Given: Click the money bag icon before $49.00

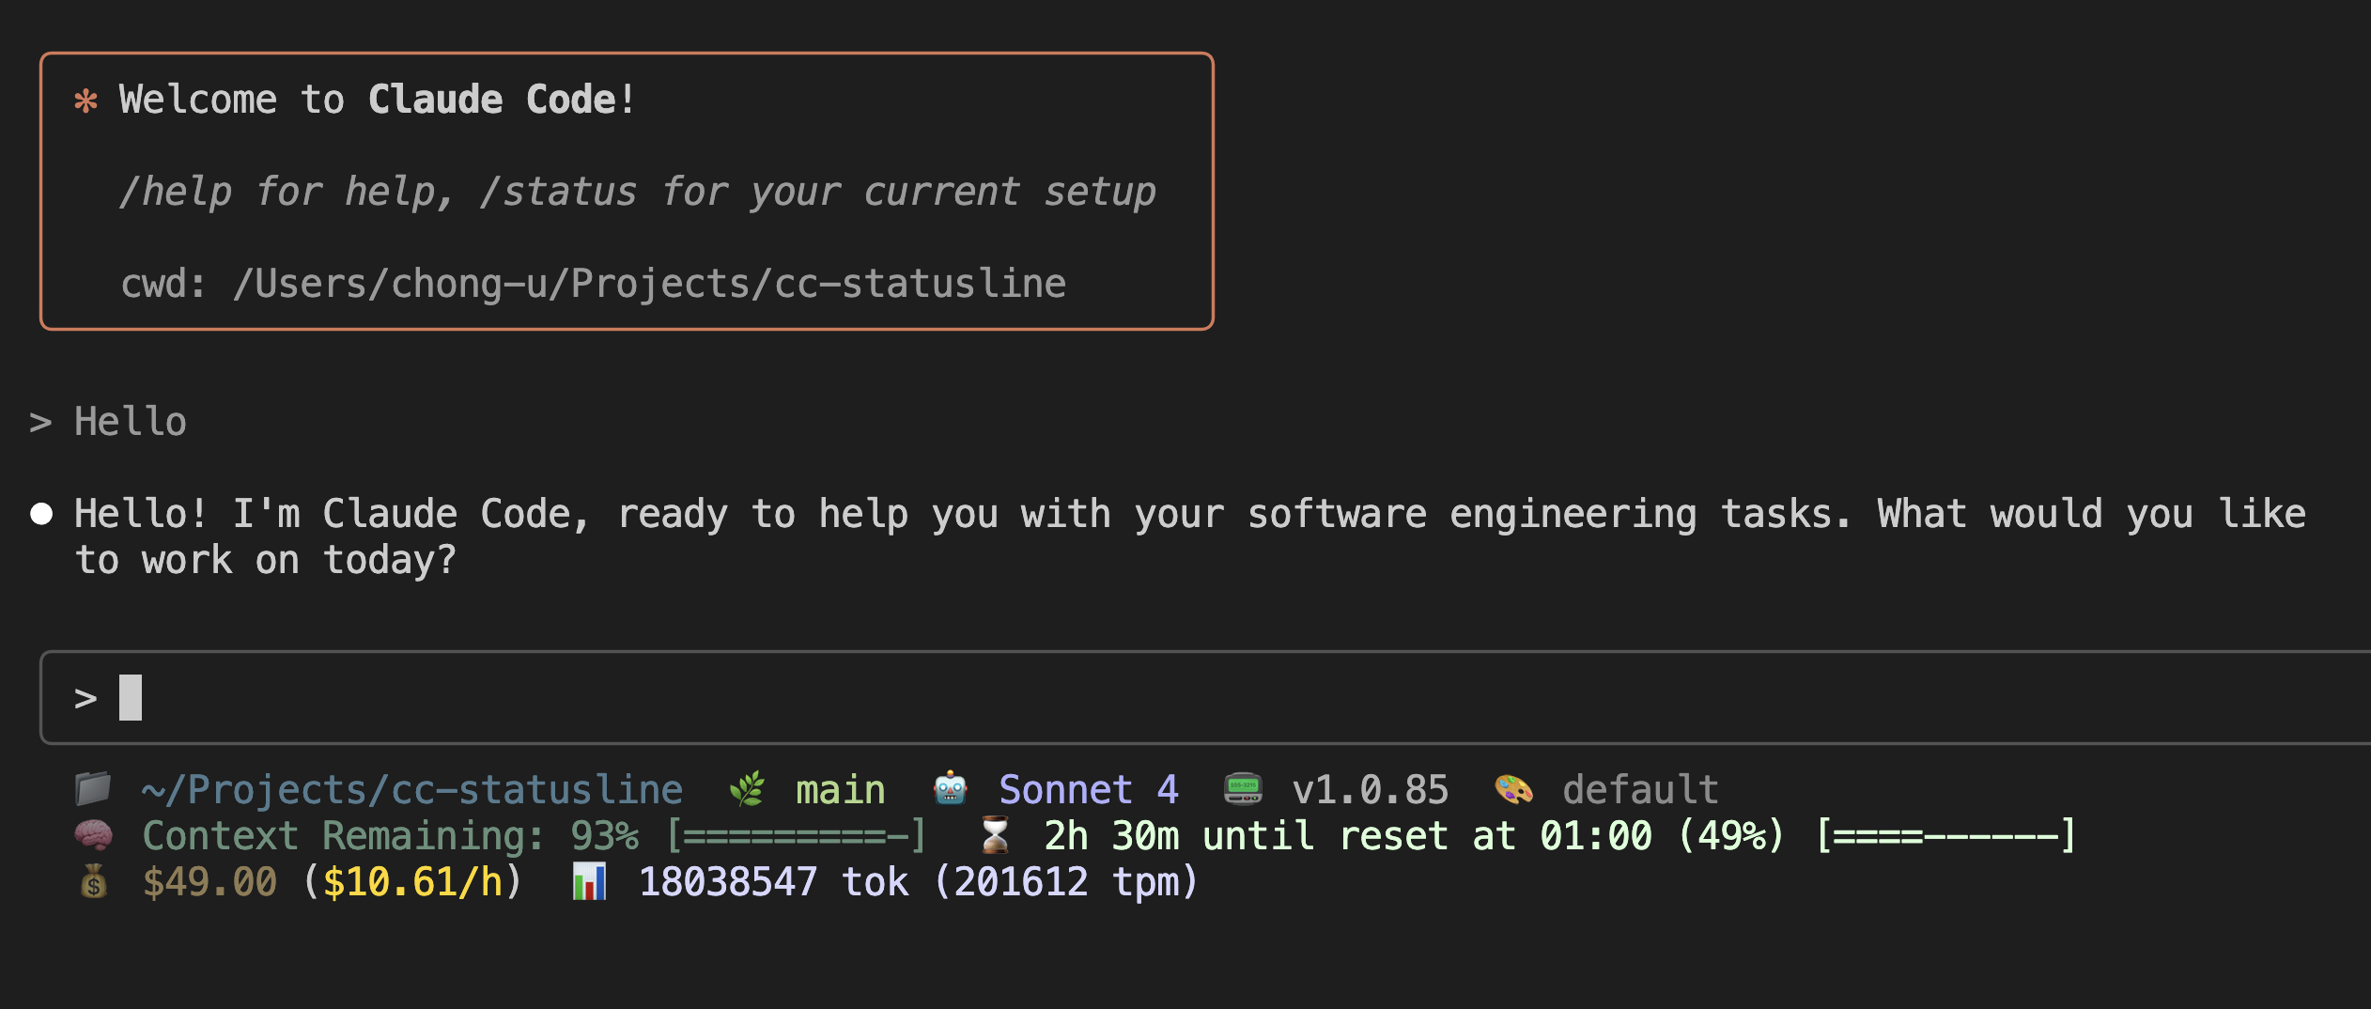Looking at the screenshot, I should coord(93,881).
